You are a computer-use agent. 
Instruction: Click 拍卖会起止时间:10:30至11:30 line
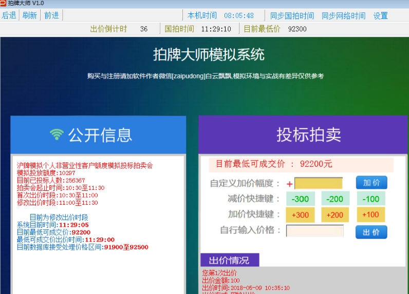(61, 188)
